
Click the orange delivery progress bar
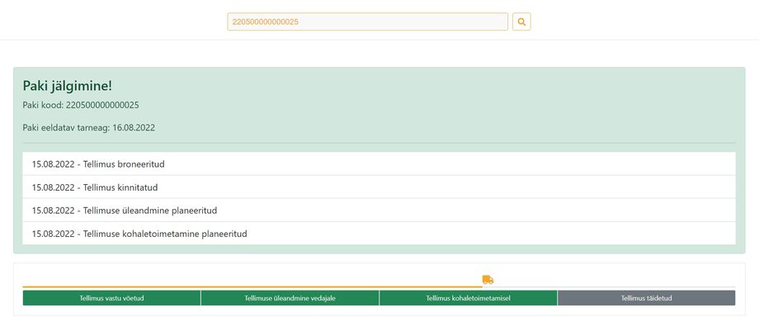252,287
